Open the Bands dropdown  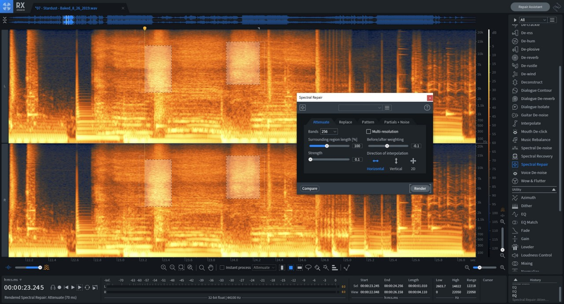[329, 132]
